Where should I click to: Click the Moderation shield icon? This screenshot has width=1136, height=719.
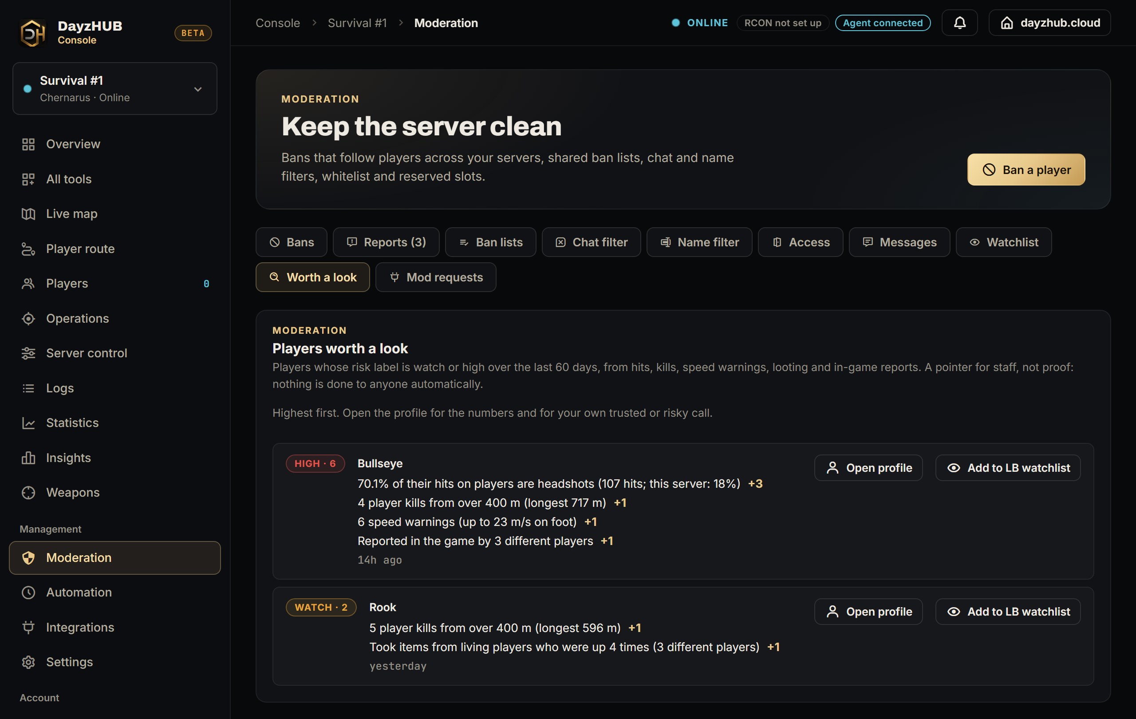point(28,557)
